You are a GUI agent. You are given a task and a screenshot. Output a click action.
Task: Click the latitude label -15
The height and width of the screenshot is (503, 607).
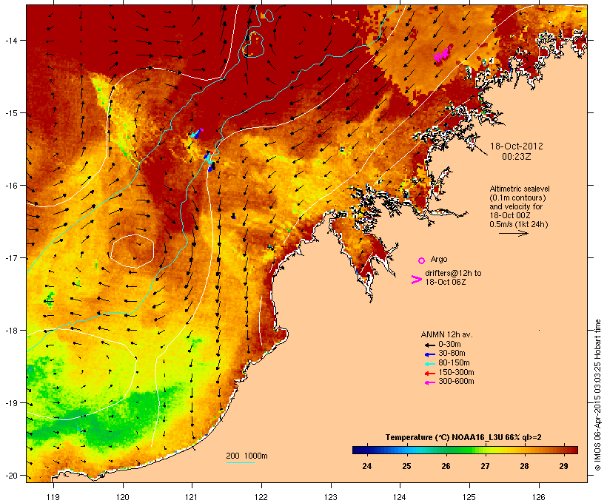10,113
